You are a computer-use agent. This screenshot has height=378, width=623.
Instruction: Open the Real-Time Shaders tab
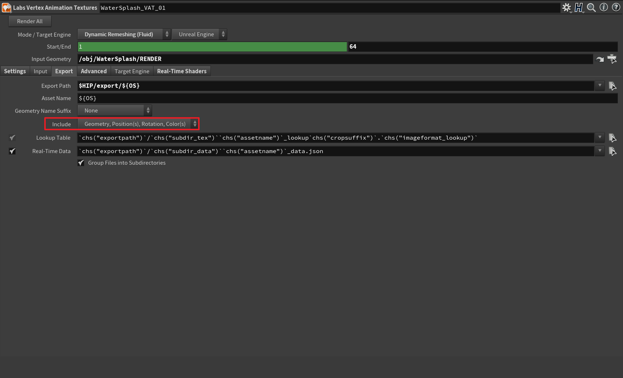(x=182, y=71)
